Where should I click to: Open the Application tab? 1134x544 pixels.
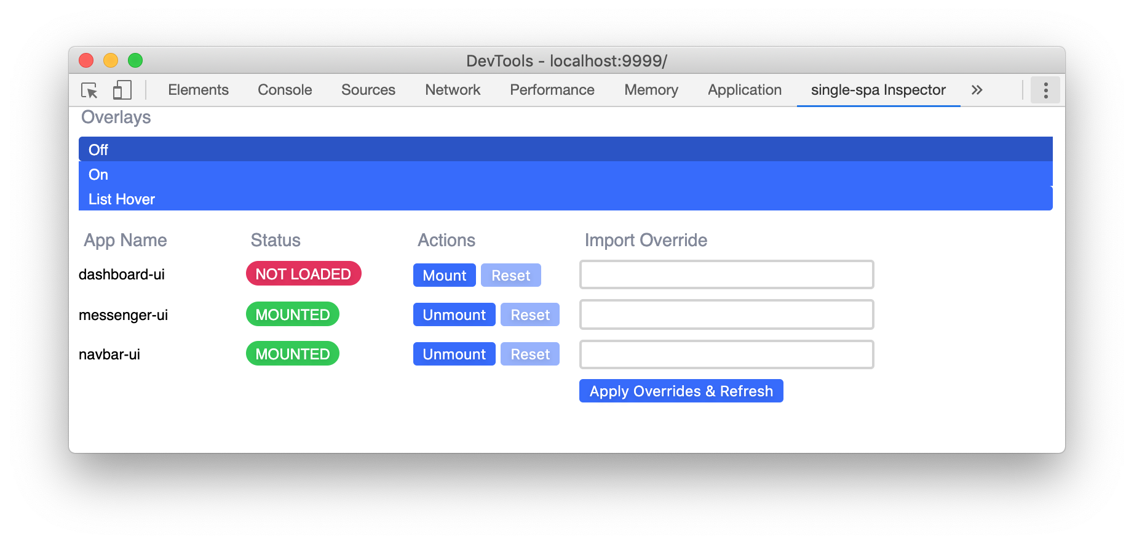tap(745, 90)
